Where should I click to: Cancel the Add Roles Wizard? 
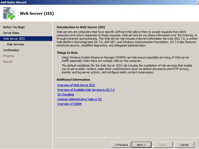pos(184,145)
